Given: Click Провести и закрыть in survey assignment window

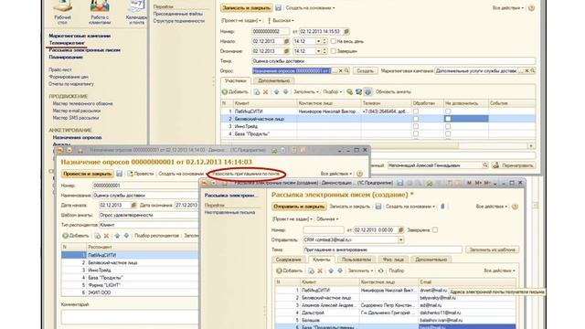Looking at the screenshot, I should click(87, 174).
